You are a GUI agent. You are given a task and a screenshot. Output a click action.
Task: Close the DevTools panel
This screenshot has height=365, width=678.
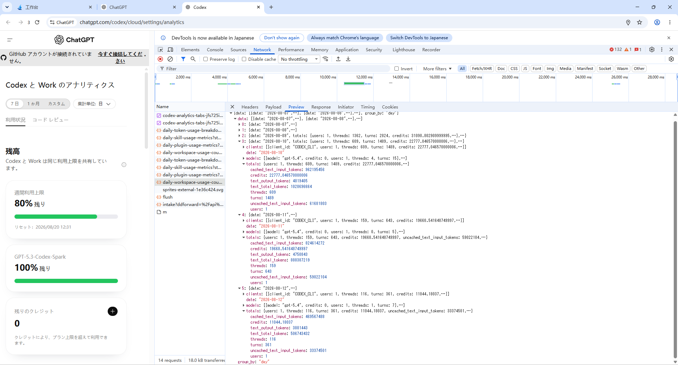(x=671, y=49)
